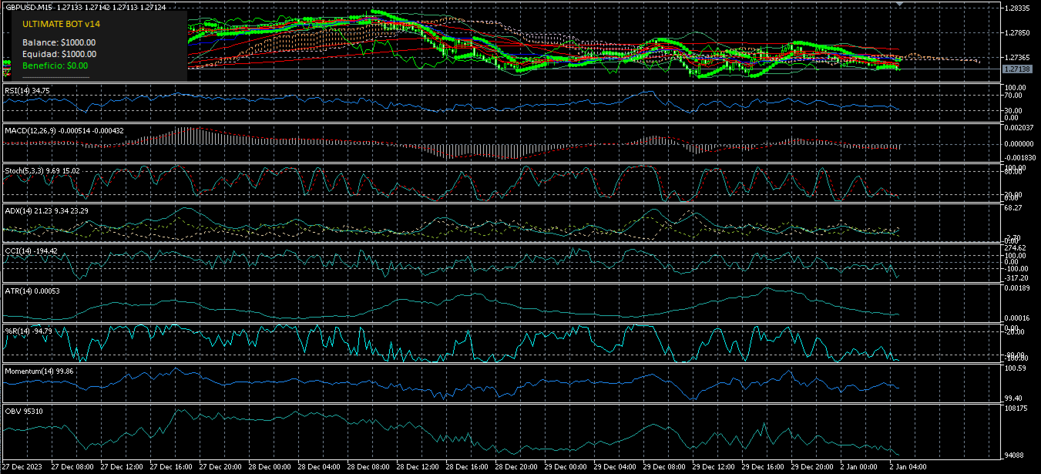This screenshot has height=474, width=1041.
Task: Click the 28 Dec 08:00 time label
Action: [369, 467]
